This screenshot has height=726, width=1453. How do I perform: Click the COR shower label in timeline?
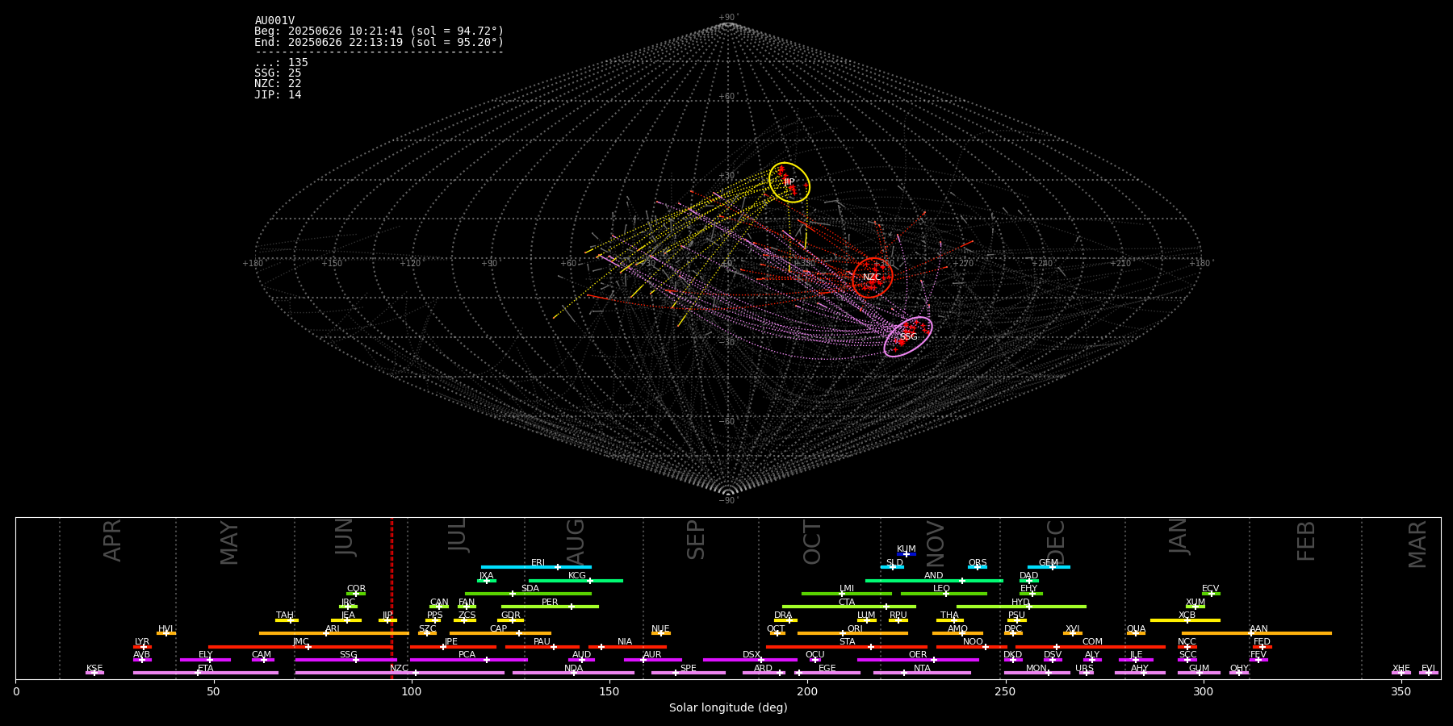(x=356, y=589)
